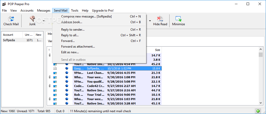Viewport: 266px width, 114px height.
Task: Open the File menu
Action: click(x=4, y=11)
